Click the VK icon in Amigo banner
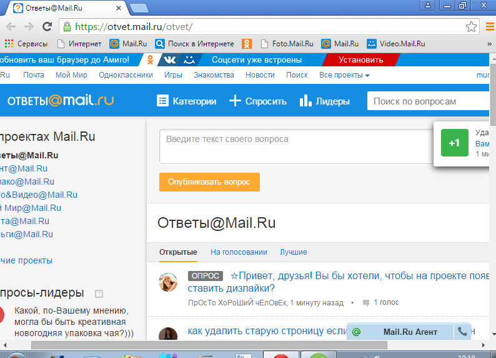This screenshot has width=496, height=358. [169, 60]
